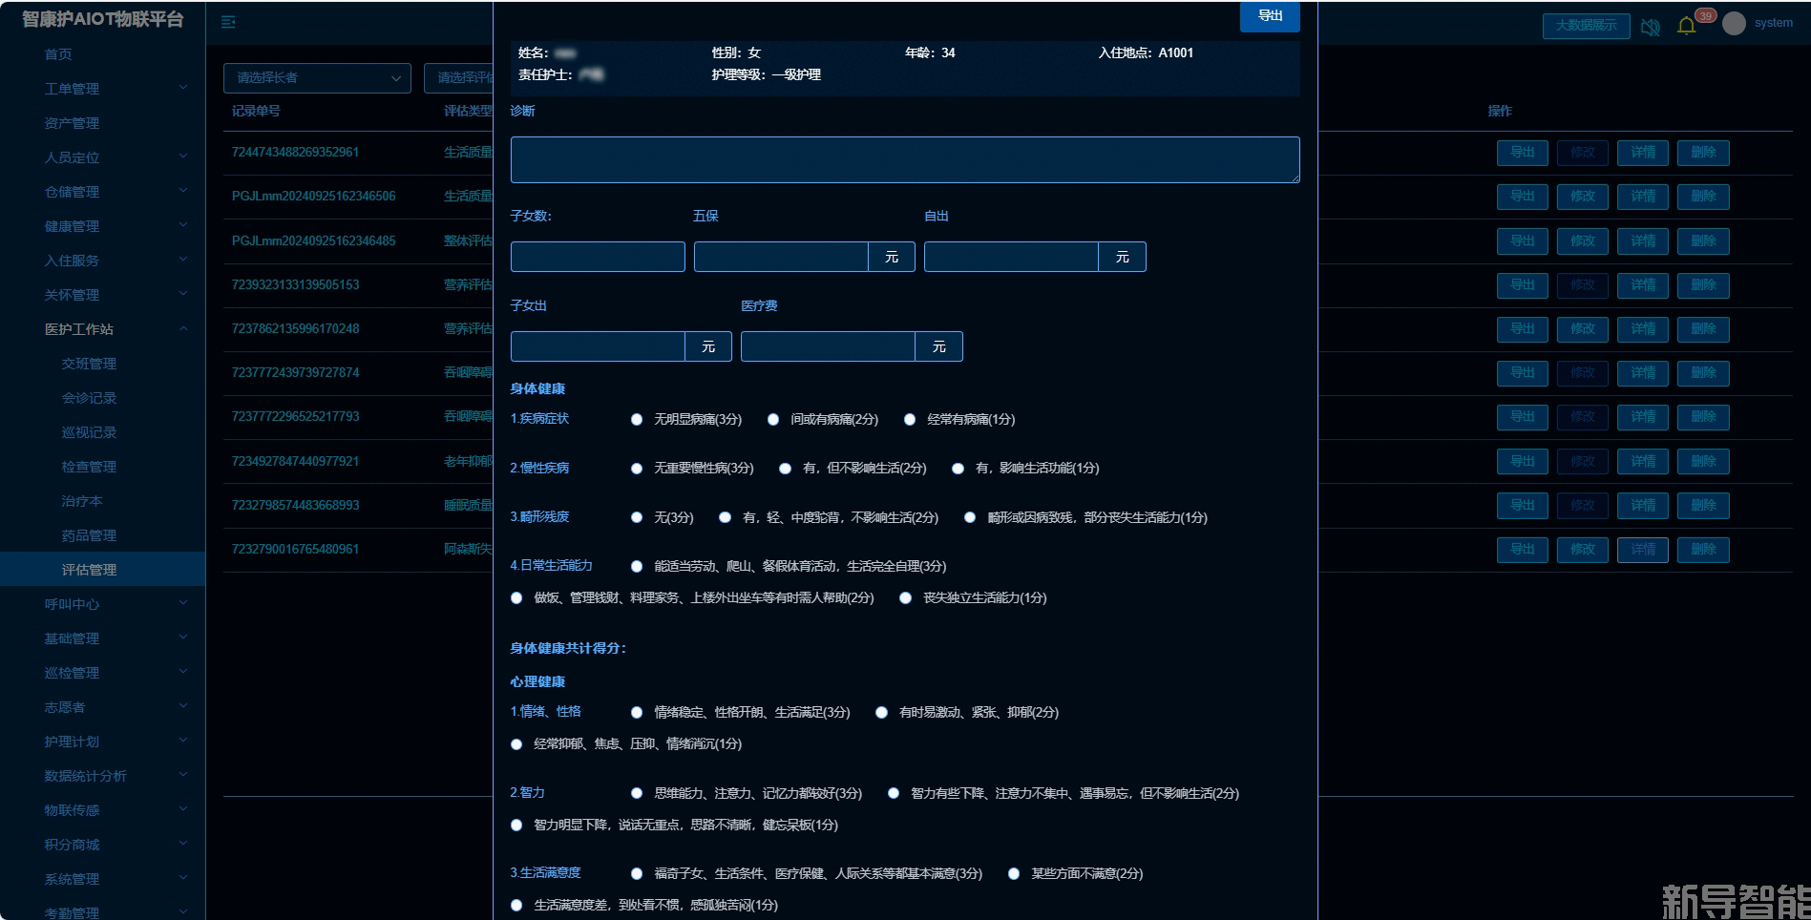
Task: Select 丧失独立生活能力(1分) radio option
Action: [x=906, y=598]
